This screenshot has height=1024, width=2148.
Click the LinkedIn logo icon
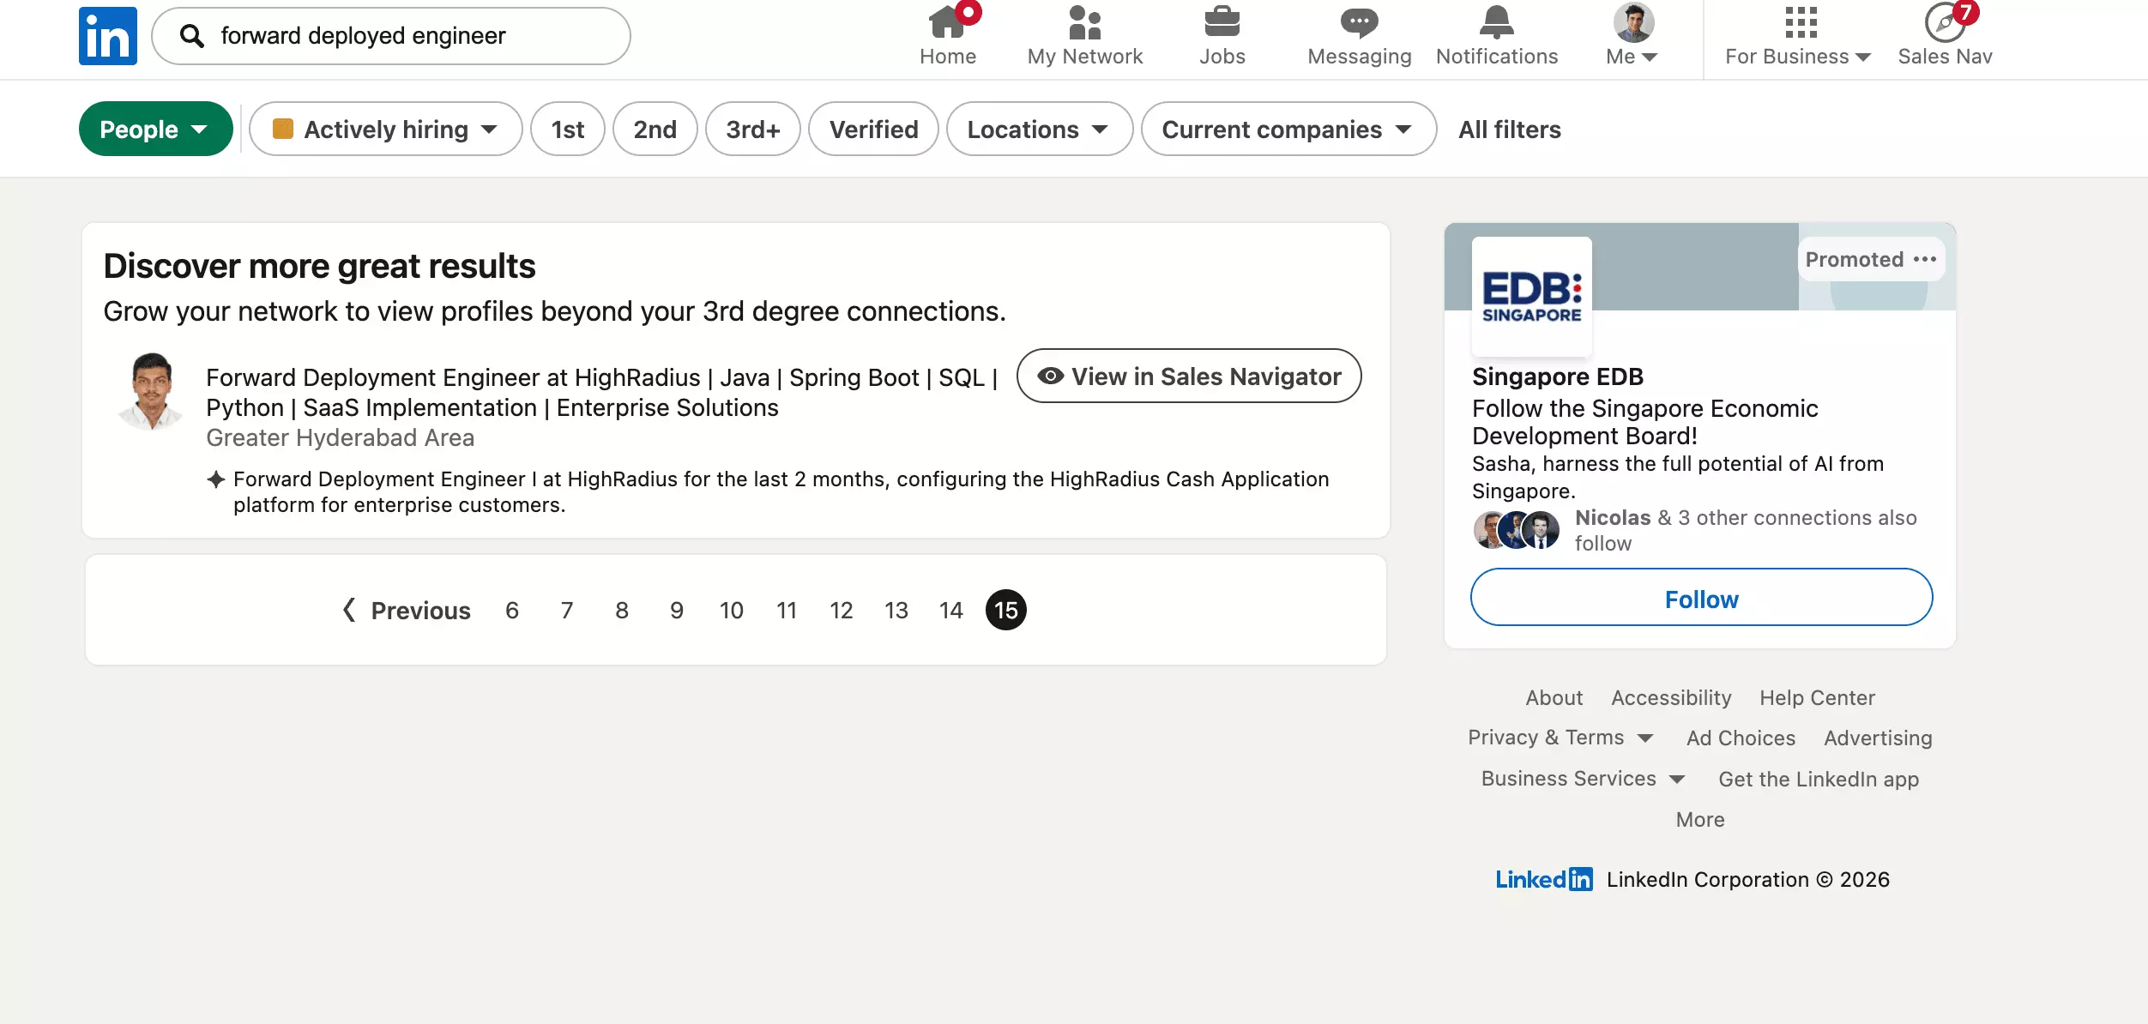click(x=108, y=36)
